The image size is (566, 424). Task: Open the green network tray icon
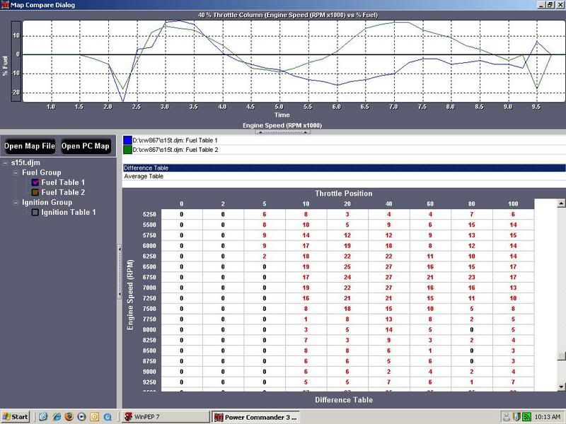(526, 417)
